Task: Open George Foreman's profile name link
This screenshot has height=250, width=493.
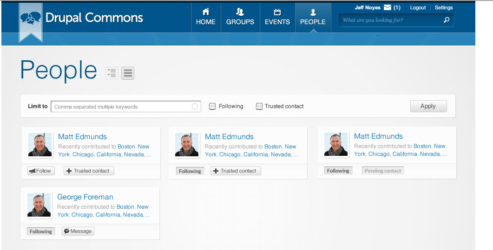Action: pos(85,197)
